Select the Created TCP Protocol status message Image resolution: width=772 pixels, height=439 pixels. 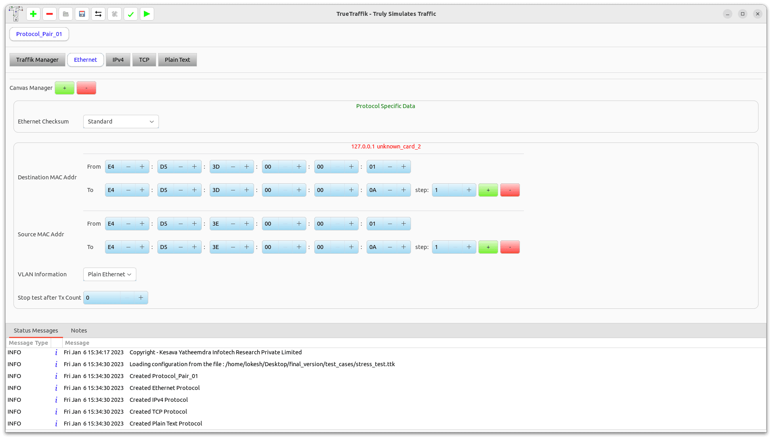(158, 411)
